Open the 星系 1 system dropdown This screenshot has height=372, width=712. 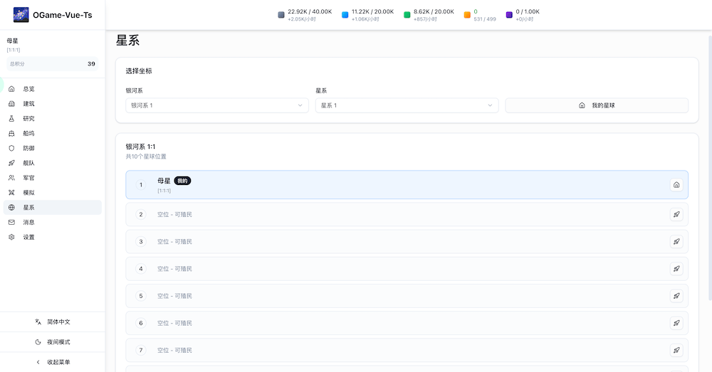(407, 105)
